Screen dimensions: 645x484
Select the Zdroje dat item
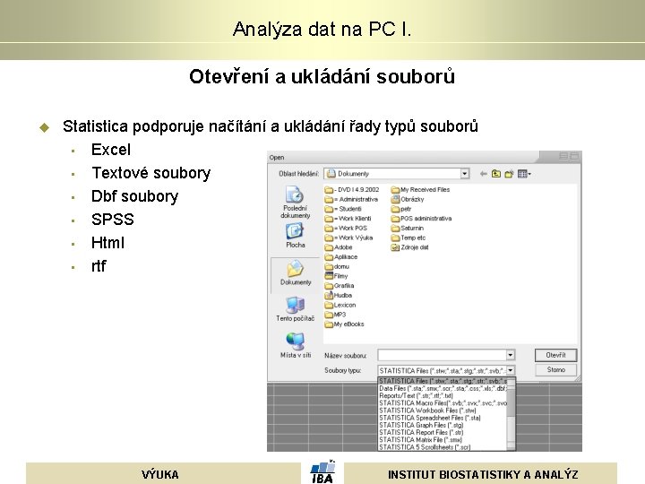pos(409,247)
